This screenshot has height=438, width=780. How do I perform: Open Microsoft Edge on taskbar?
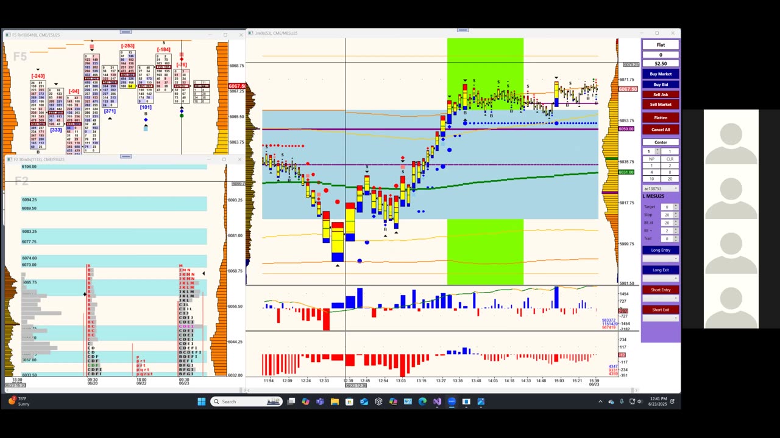(422, 401)
